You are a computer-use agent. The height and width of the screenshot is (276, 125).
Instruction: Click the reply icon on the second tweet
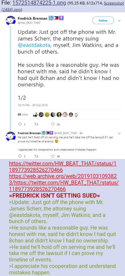click(20, 156)
